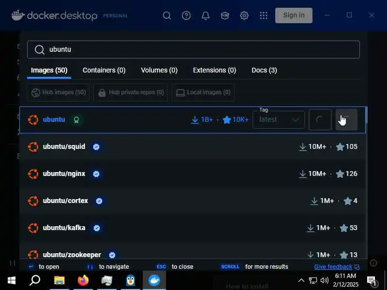Open notifications bell icon
The width and height of the screenshot is (387, 290).
pos(205,15)
